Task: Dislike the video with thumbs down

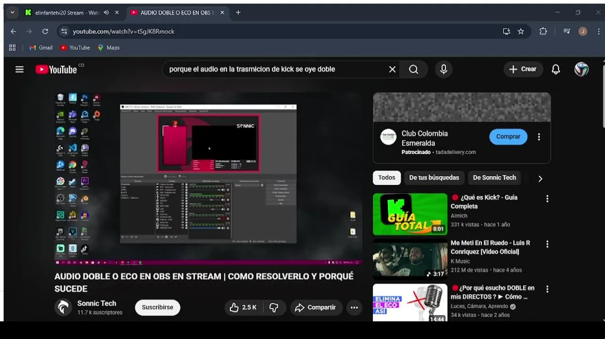Action: (x=274, y=307)
